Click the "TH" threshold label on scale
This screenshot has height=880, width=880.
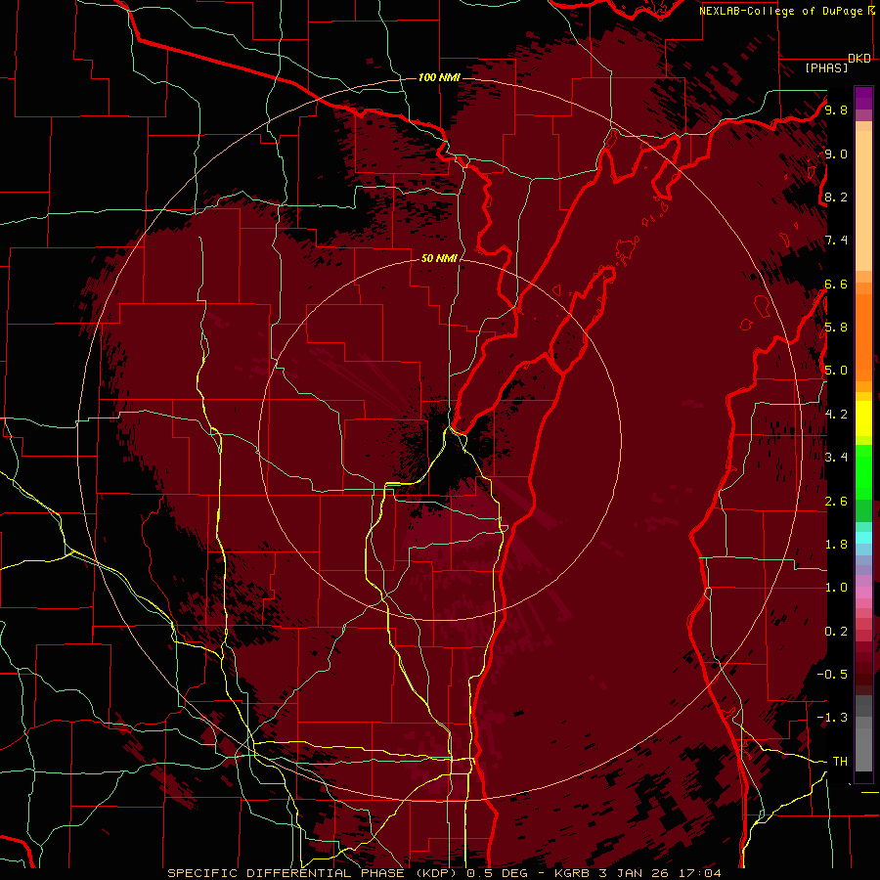pyautogui.click(x=840, y=762)
